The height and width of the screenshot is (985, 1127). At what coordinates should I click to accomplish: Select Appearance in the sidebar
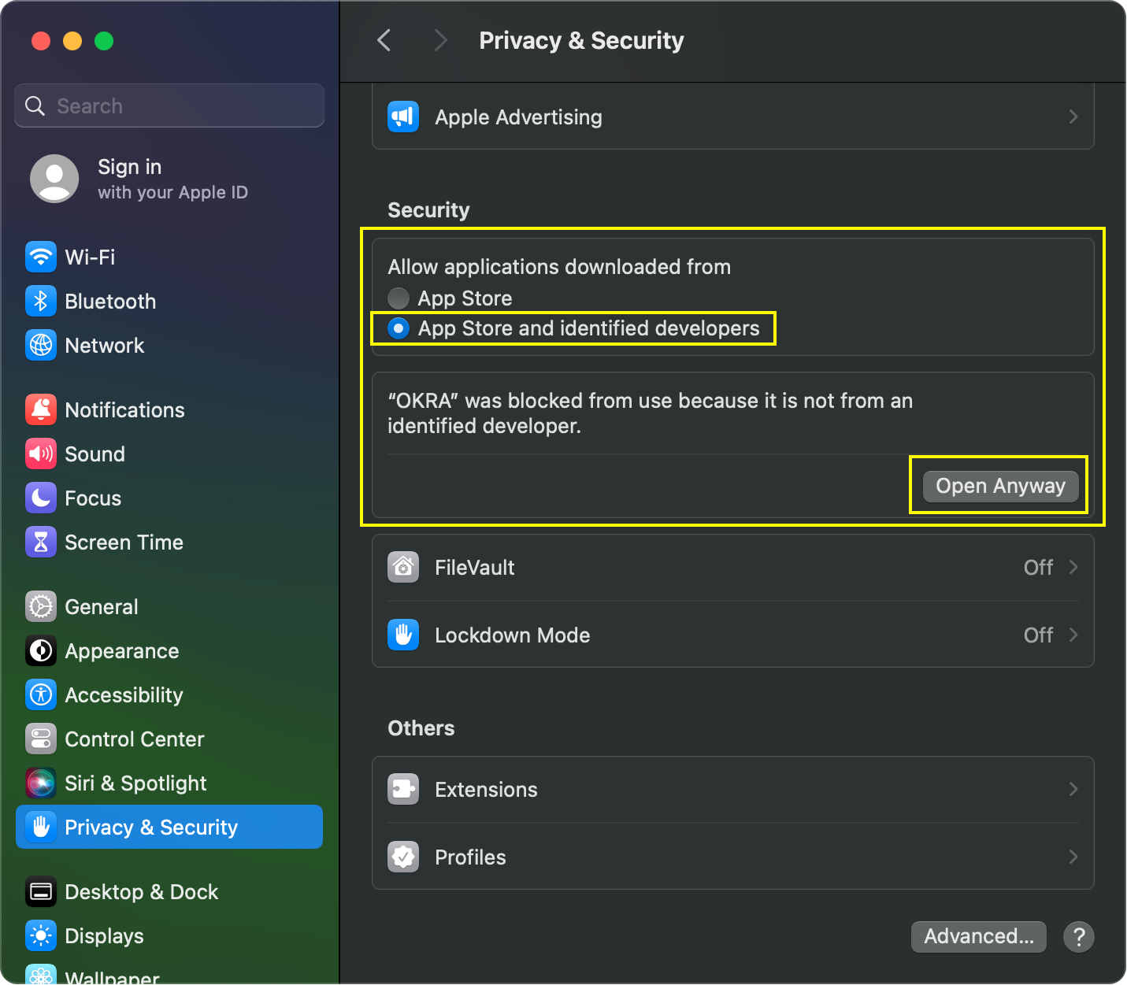click(169, 650)
